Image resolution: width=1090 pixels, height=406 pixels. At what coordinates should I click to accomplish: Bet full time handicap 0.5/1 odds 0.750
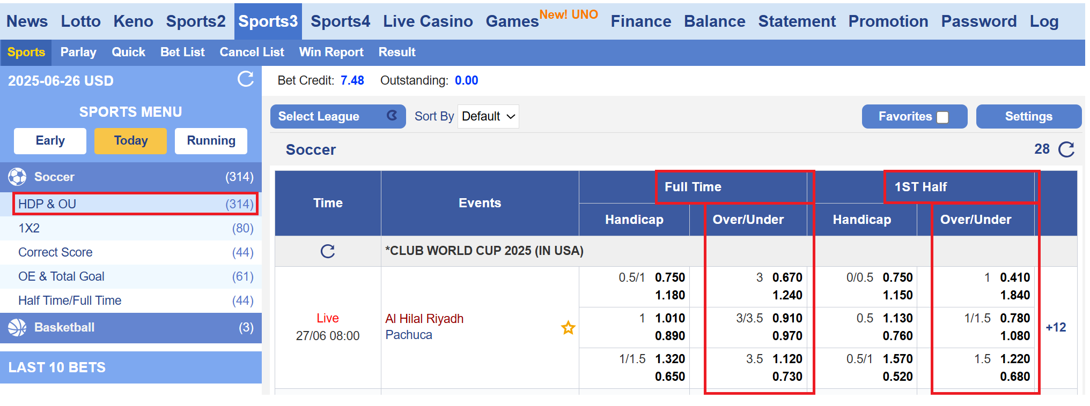[x=670, y=277]
